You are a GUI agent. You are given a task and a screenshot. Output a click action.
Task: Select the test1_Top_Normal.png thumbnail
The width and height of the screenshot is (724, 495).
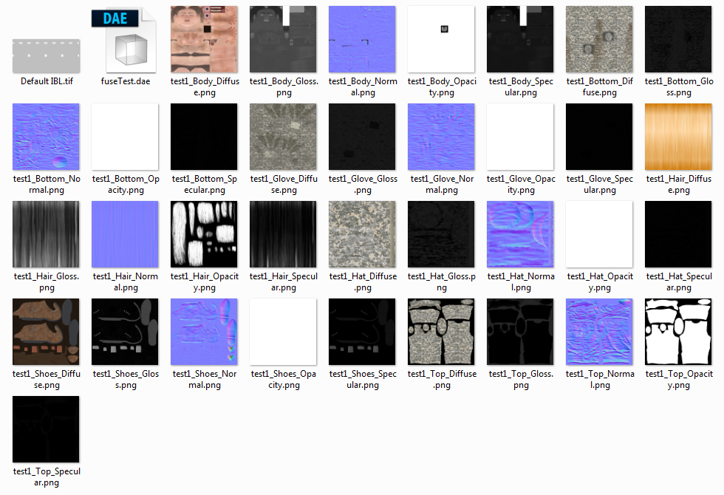pos(599,332)
